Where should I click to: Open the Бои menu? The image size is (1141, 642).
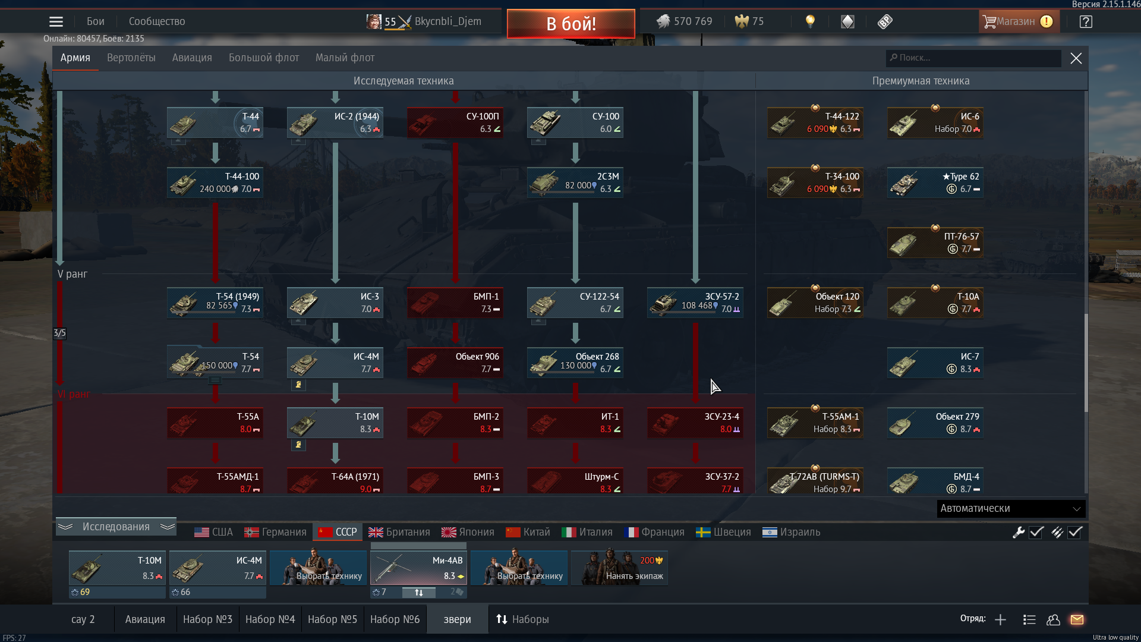point(96,21)
